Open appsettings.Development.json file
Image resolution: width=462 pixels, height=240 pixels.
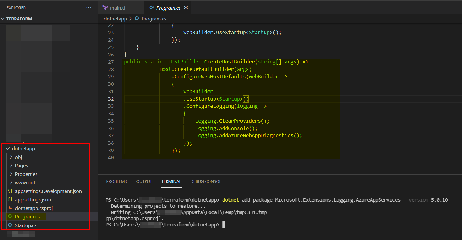coord(48,191)
